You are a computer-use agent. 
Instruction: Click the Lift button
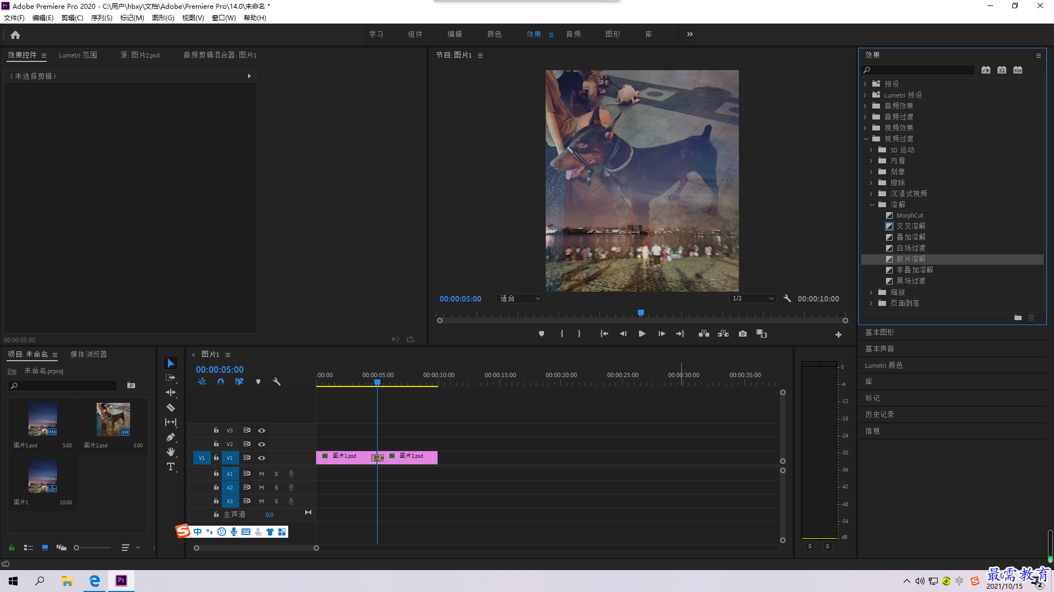point(704,334)
